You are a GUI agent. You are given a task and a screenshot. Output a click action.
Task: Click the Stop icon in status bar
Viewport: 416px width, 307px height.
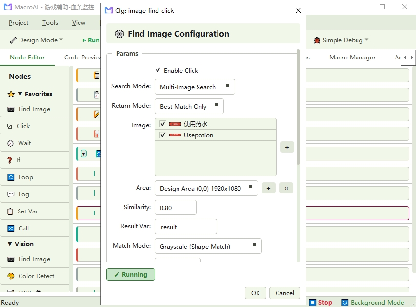(x=313, y=303)
